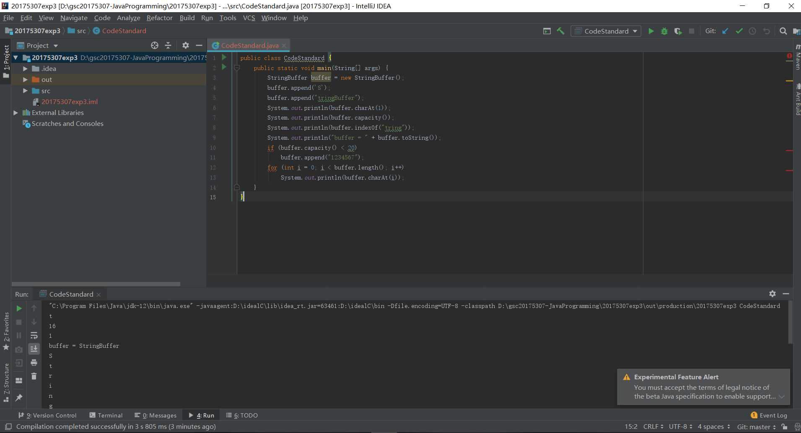Toggle the 1: Project side tab

tap(5, 61)
